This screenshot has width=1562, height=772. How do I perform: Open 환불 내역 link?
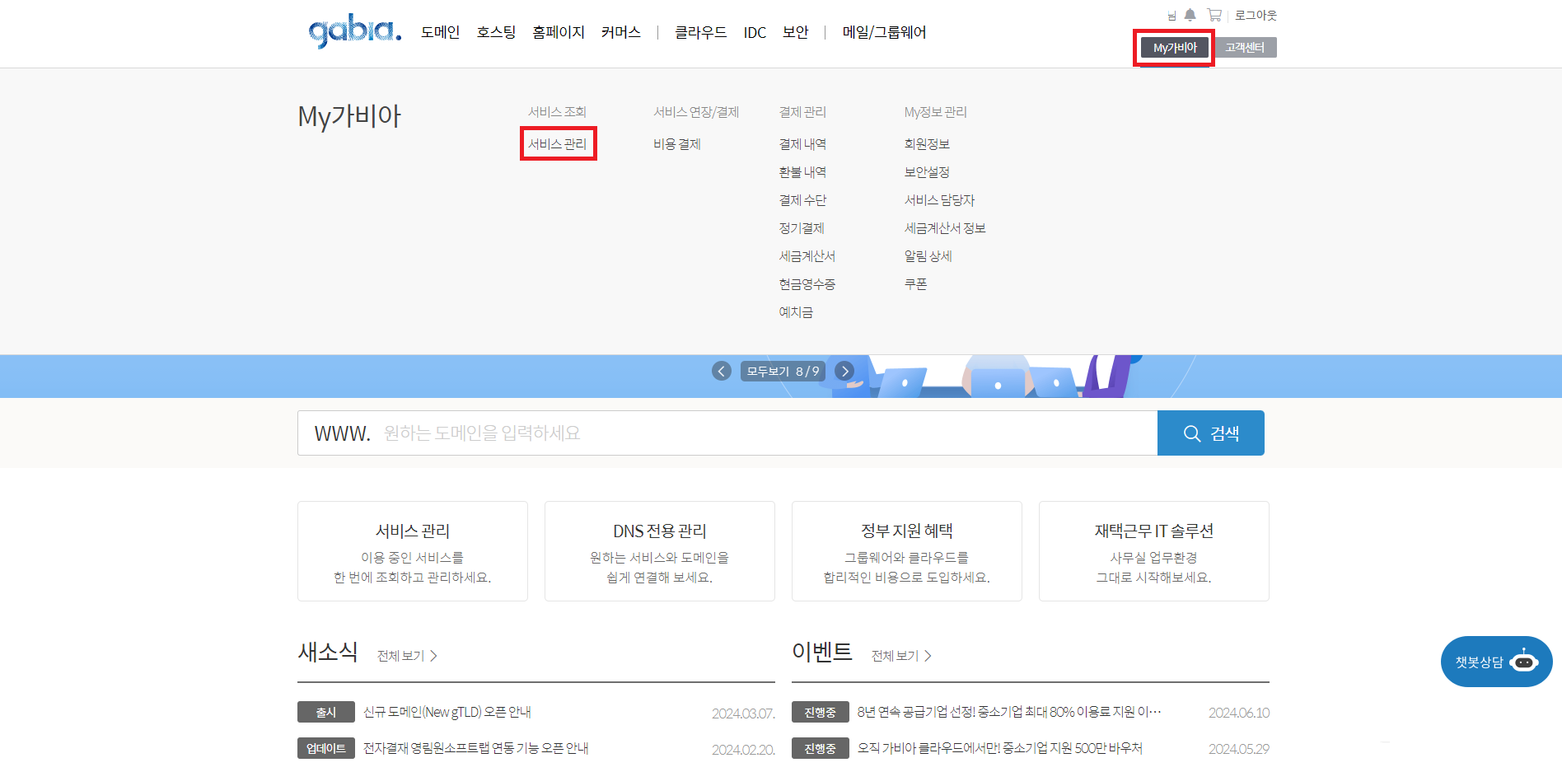[x=802, y=172]
